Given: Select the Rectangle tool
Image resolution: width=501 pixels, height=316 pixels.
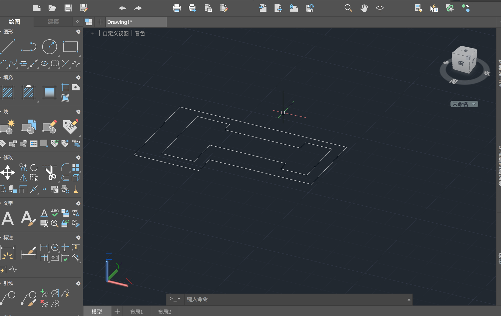Looking at the screenshot, I should pyautogui.click(x=70, y=47).
